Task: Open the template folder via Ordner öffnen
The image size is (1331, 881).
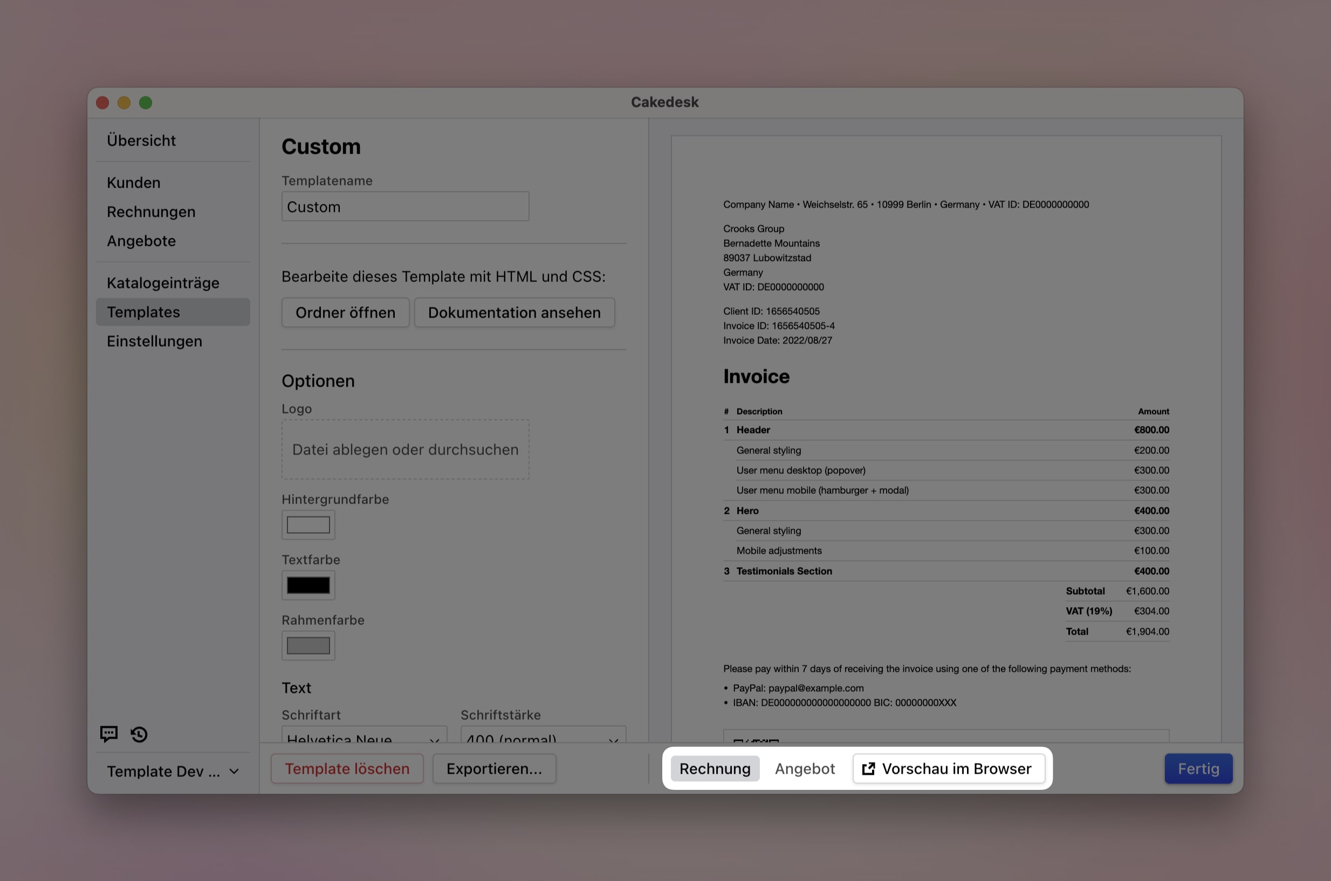Action: click(345, 312)
